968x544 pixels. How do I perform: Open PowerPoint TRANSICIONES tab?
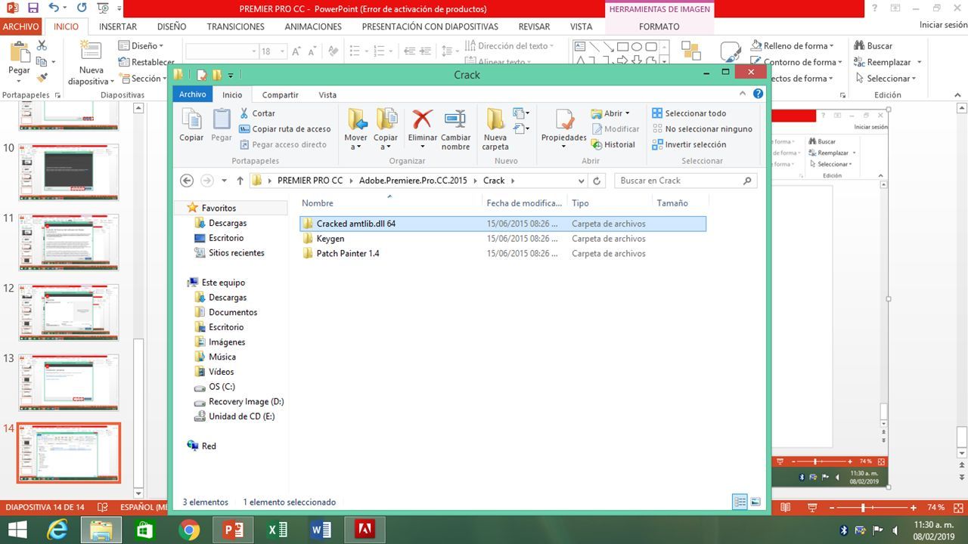click(x=236, y=26)
